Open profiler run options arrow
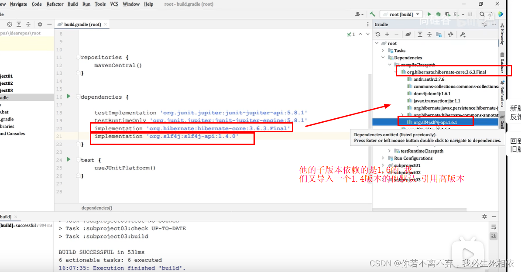 click(x=463, y=15)
